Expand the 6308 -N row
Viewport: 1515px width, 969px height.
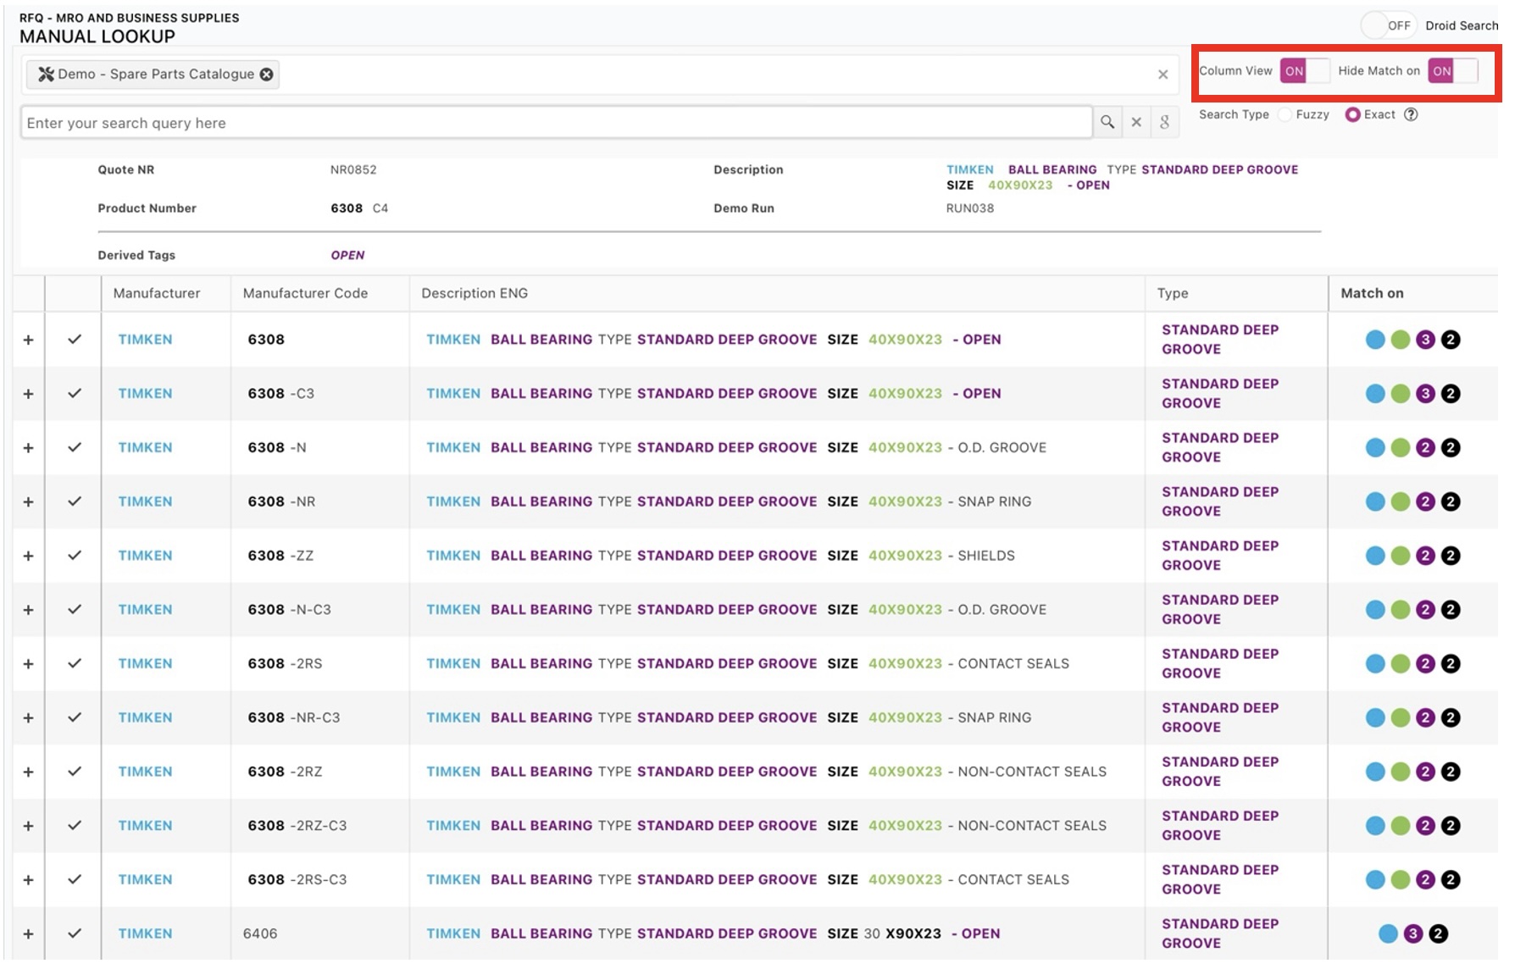(x=28, y=448)
